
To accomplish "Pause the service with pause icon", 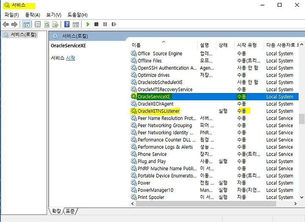I will [105, 24].
